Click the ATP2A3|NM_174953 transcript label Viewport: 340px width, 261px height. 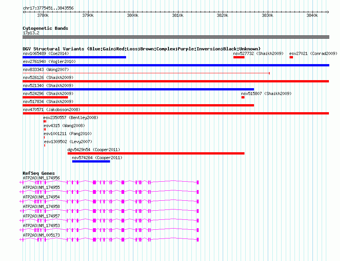(41, 226)
